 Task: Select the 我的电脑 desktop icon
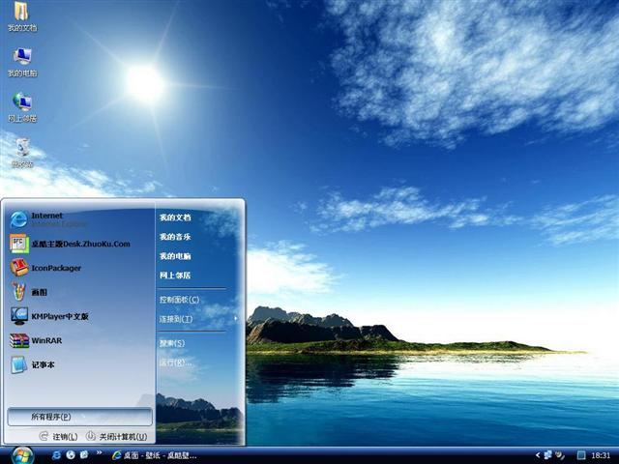pyautogui.click(x=21, y=61)
